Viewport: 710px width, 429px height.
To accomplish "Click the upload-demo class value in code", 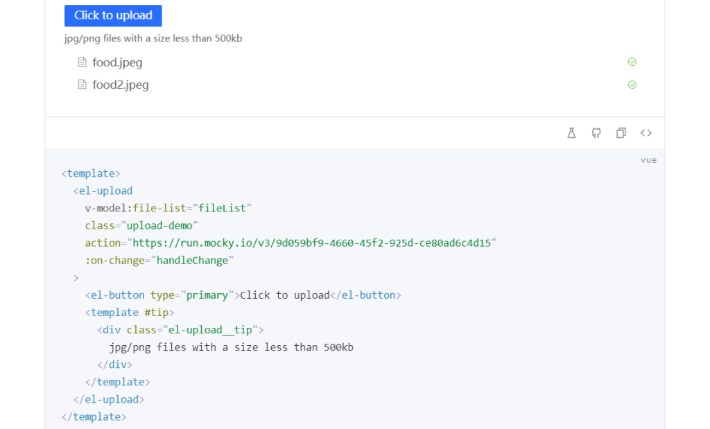I will click(162, 225).
